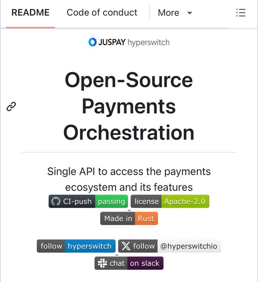
Task: Open the CI-push passing badge
Action: (x=88, y=201)
